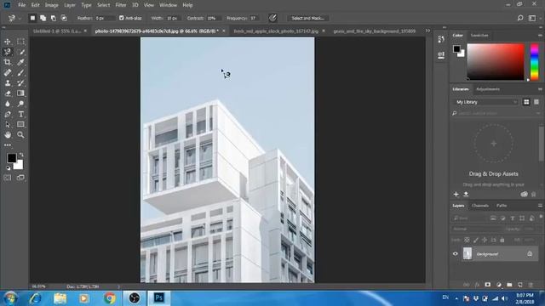The height and width of the screenshot is (306, 545).
Task: Open the workspace switcher in options bar
Action: pos(532,18)
